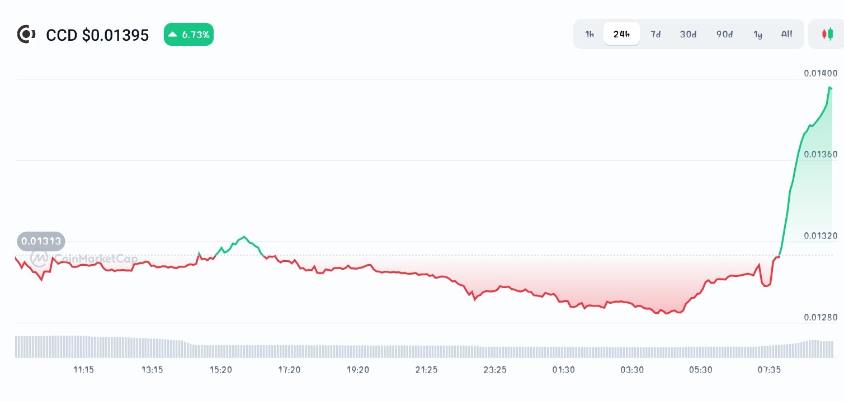The height and width of the screenshot is (402, 844).
Task: Click the 03:30 time axis label
Action: pos(632,370)
